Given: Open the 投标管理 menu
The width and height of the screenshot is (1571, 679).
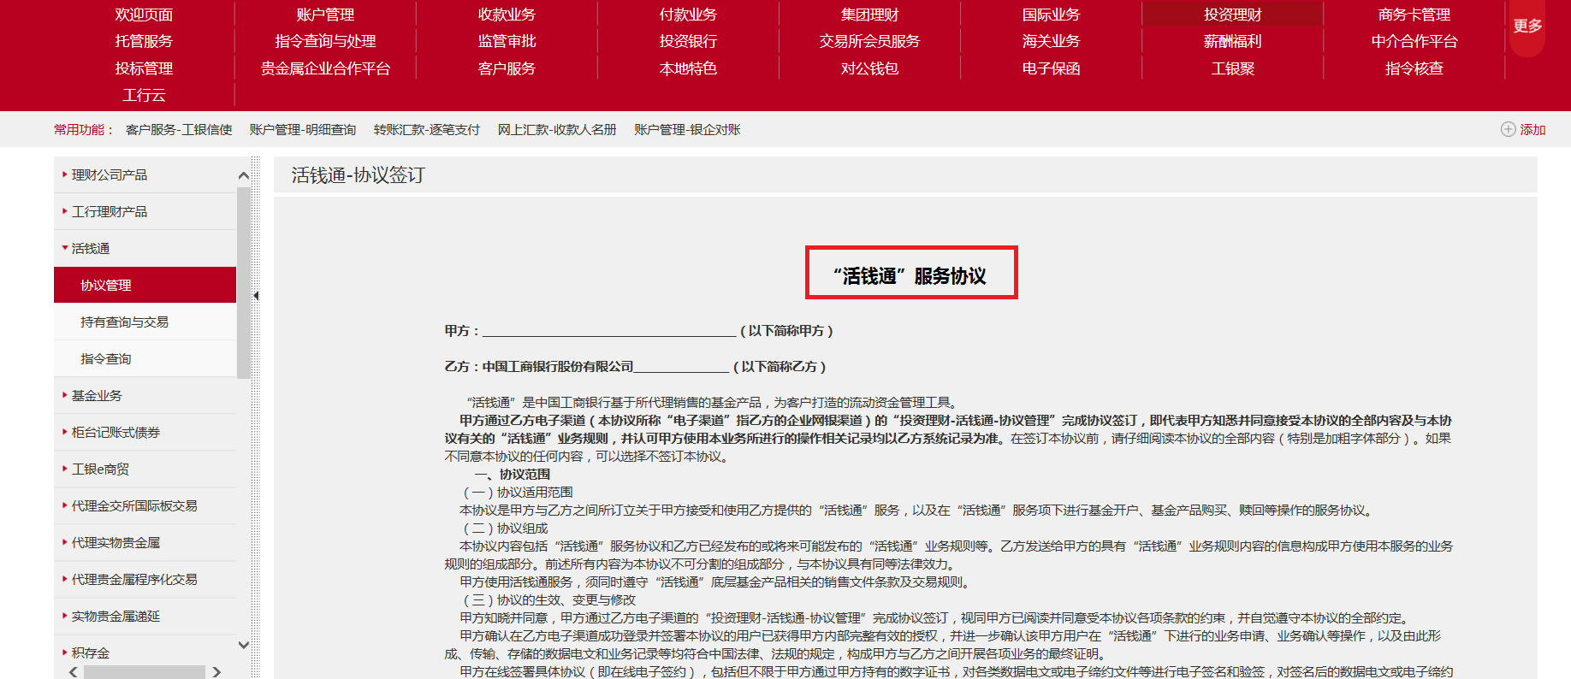Looking at the screenshot, I should point(144,68).
